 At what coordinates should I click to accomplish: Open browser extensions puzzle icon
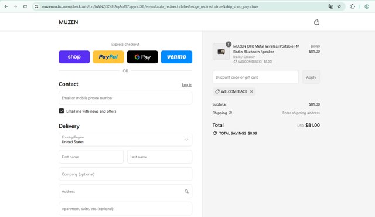[x=353, y=6]
